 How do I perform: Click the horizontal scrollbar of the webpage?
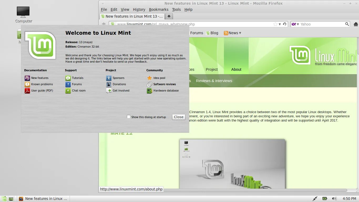pos(223,190)
